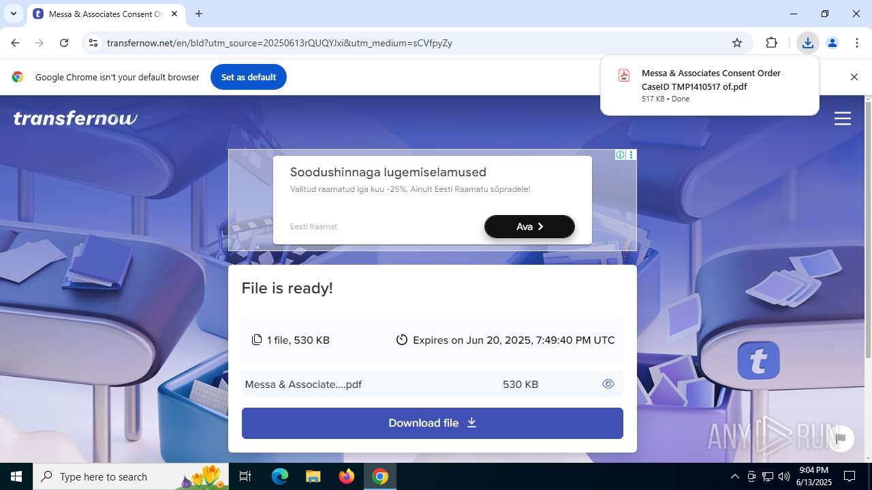Open a new browser tab

point(199,14)
